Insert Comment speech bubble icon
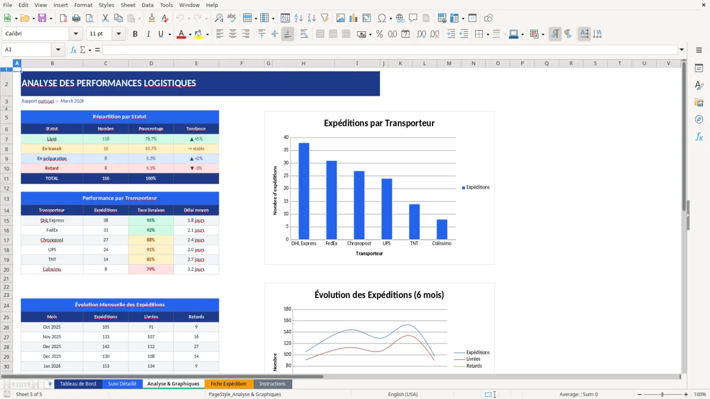Viewport: 710px width, 399px height. (412, 18)
